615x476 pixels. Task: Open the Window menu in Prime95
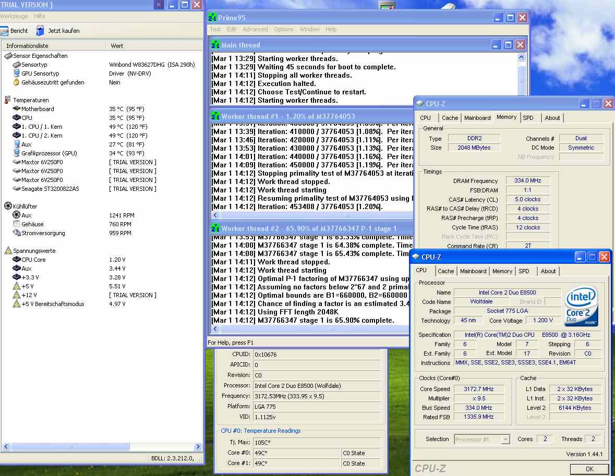coord(310,29)
